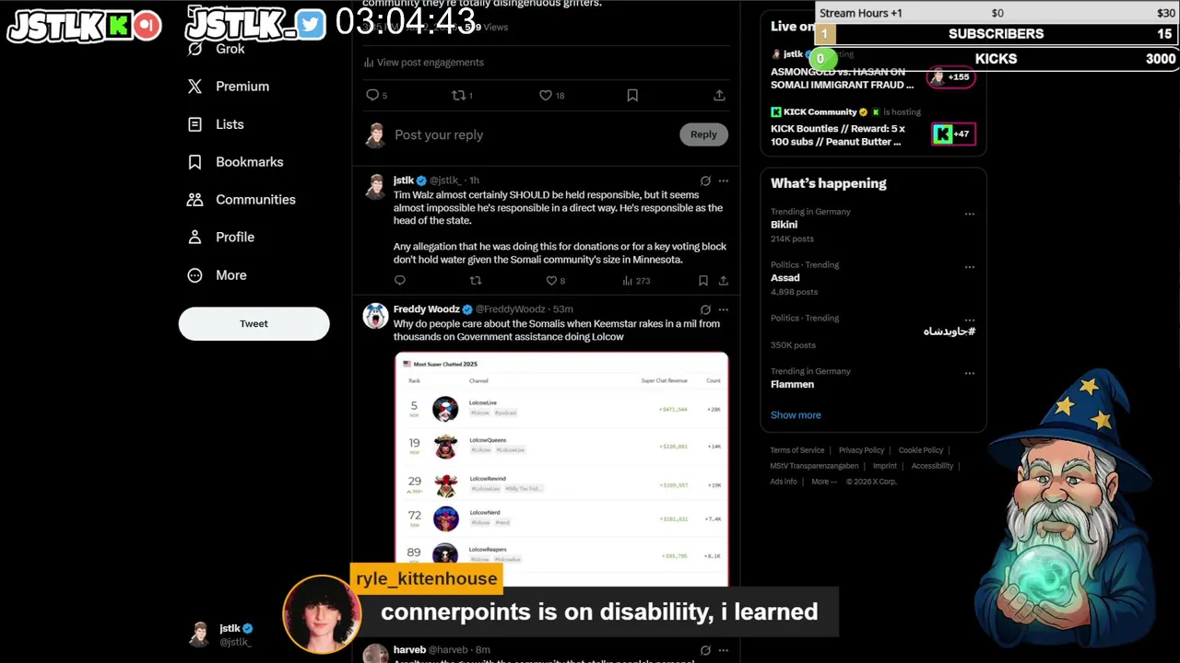Open more options on jstlk's Tim Walz post
Screen dimensions: 1180x663
click(x=724, y=180)
